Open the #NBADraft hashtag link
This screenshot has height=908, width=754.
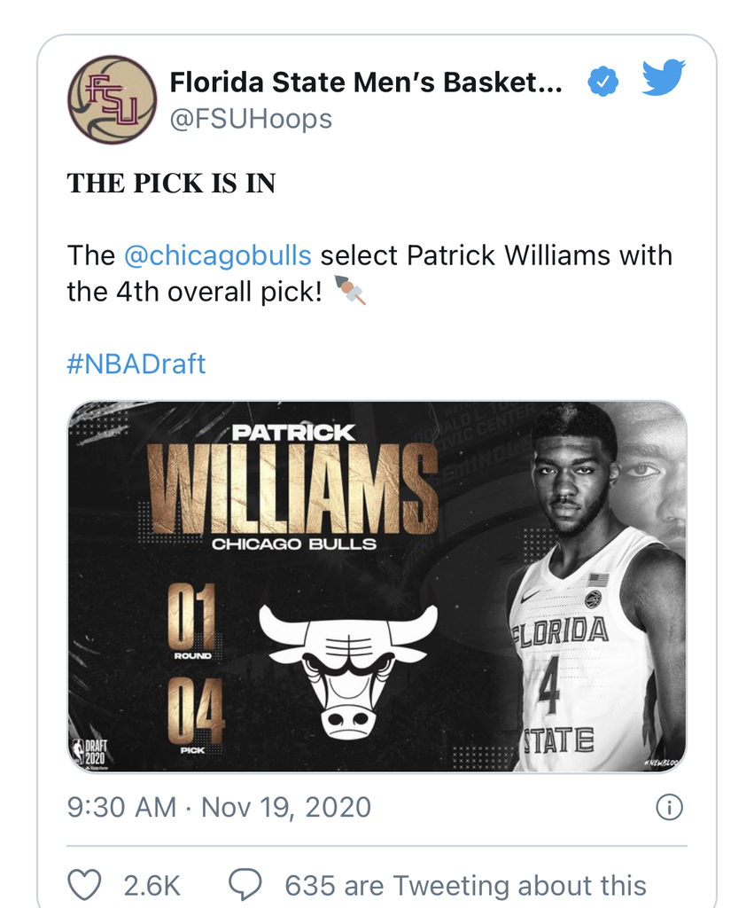tap(136, 364)
